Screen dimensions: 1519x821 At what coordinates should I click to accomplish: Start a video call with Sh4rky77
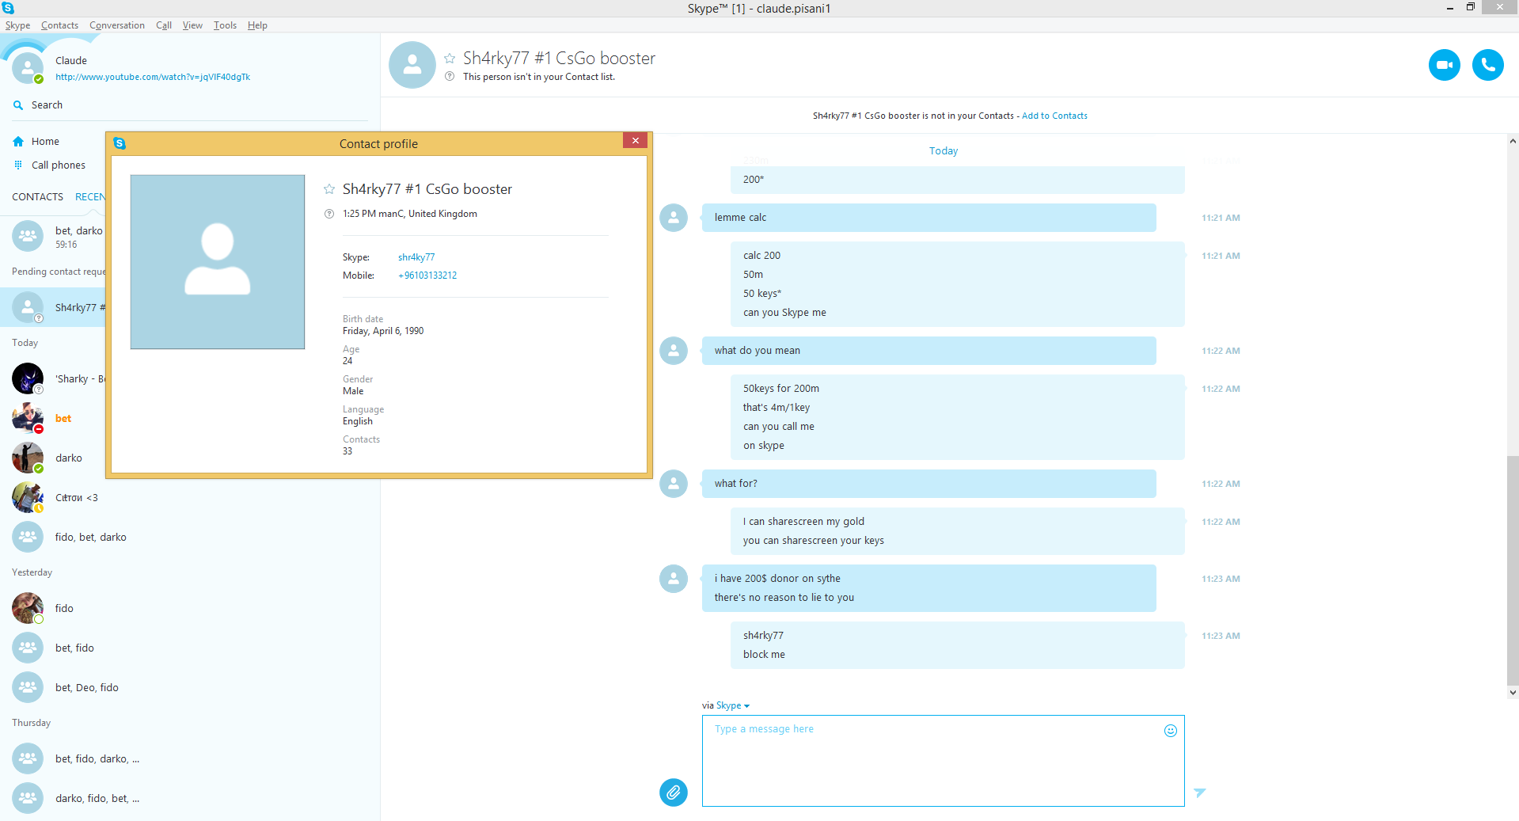tap(1444, 65)
